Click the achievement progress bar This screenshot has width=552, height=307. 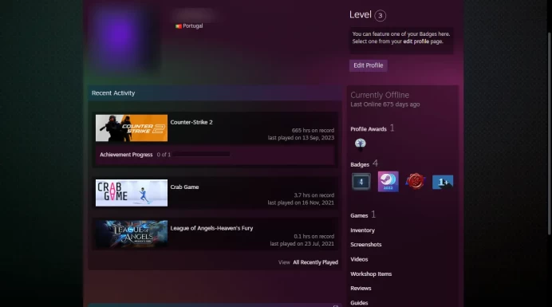[201, 154]
